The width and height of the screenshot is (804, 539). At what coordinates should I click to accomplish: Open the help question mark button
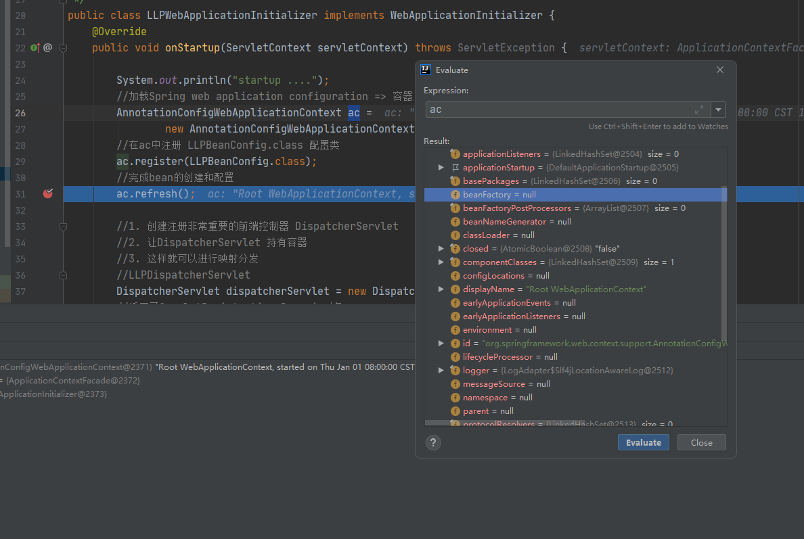click(x=432, y=442)
